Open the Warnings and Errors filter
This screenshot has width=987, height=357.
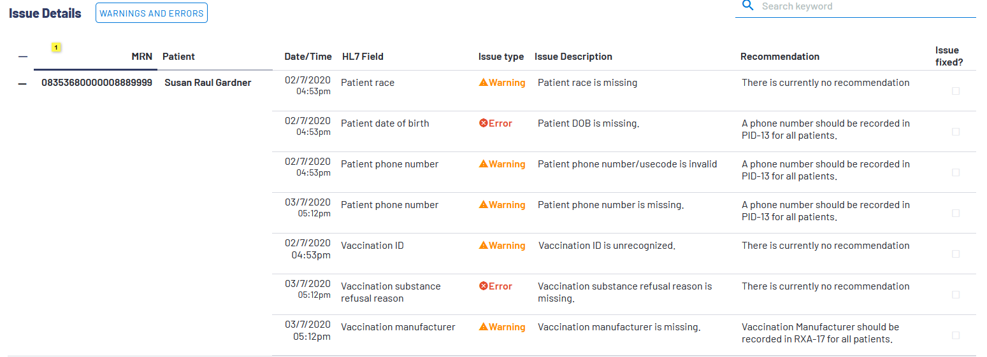point(152,13)
